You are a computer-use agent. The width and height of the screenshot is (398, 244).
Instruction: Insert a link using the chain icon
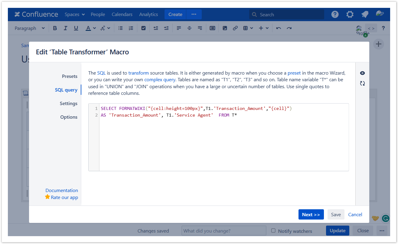(235, 28)
